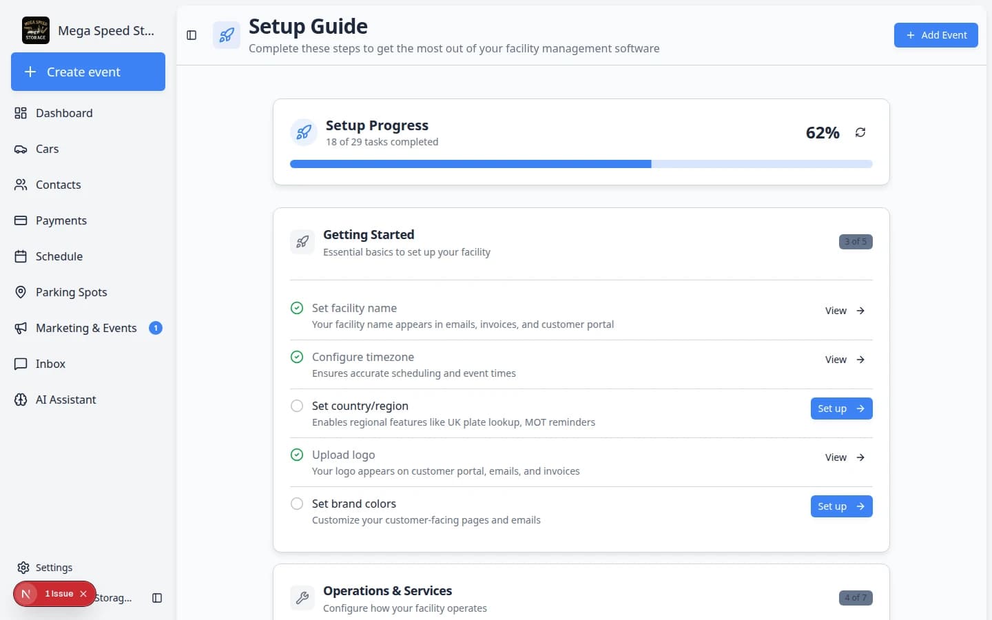This screenshot has height=620, width=992.
Task: Click the Set country/region title
Action: point(360,406)
